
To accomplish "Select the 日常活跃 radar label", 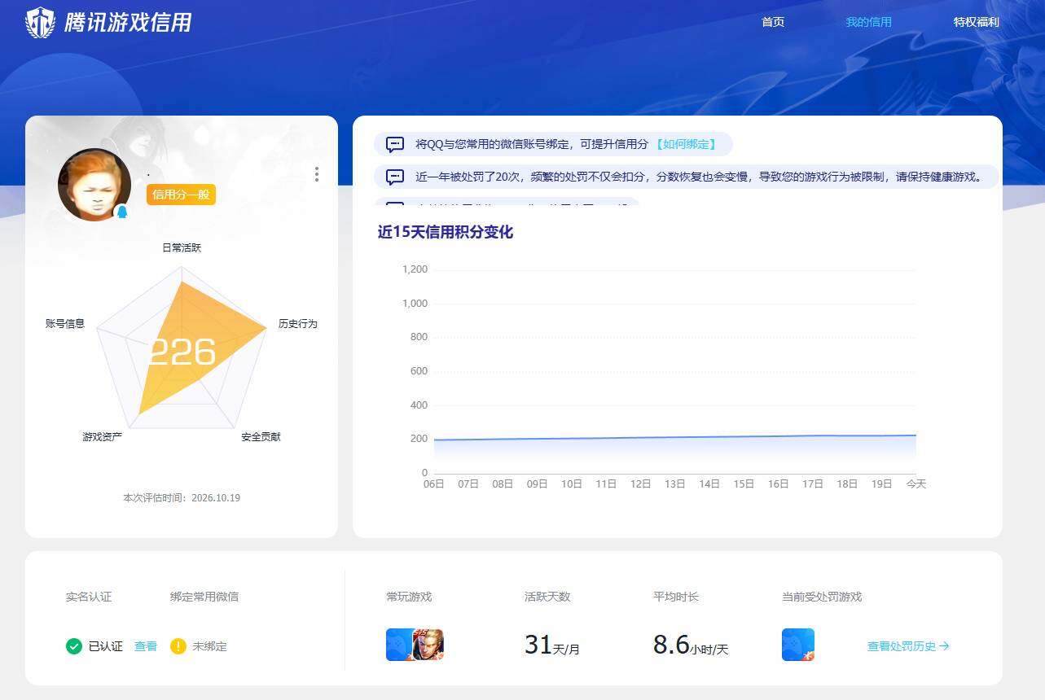I will (182, 247).
